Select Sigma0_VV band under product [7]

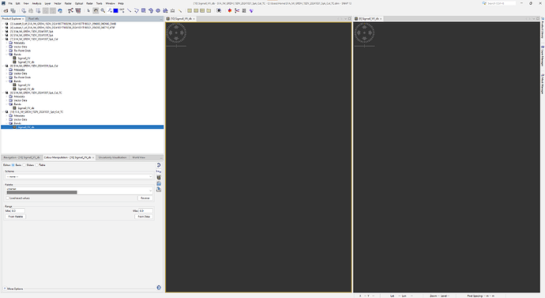24,58
